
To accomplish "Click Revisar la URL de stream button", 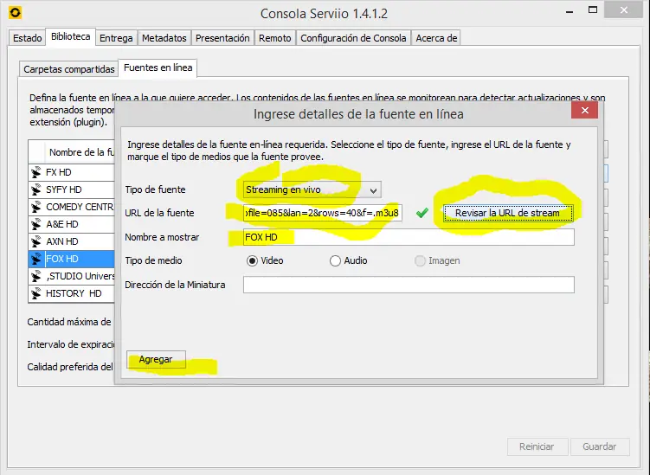I will click(x=508, y=213).
